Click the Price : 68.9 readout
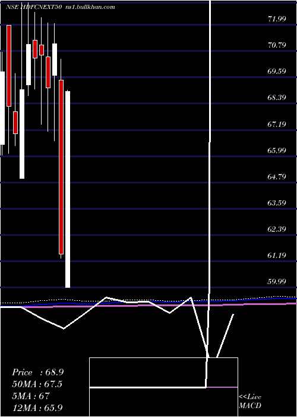The width and height of the screenshot is (297, 417). [x=37, y=372]
